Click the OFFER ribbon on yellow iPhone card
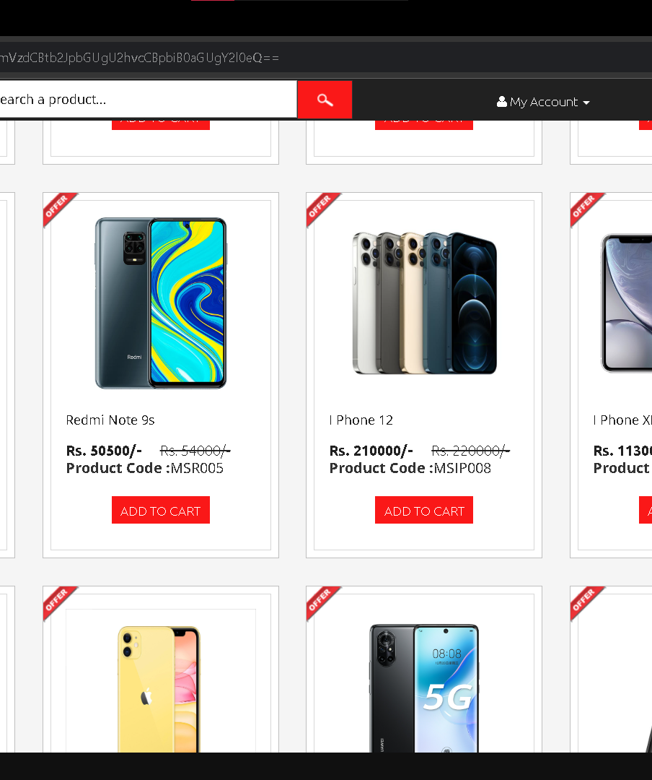This screenshot has width=652, height=780. pyautogui.click(x=60, y=602)
